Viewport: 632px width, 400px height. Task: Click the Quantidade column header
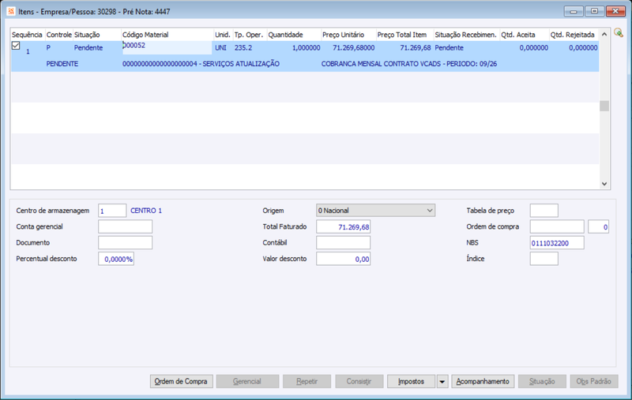click(294, 35)
